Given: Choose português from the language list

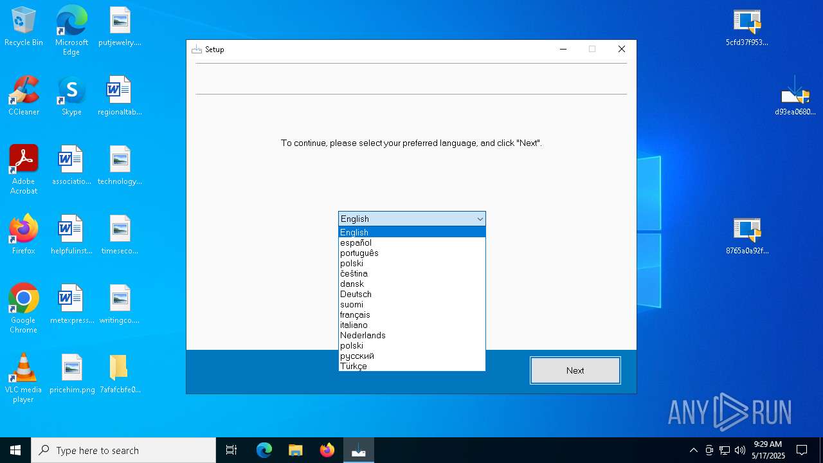Looking at the screenshot, I should click(412, 253).
